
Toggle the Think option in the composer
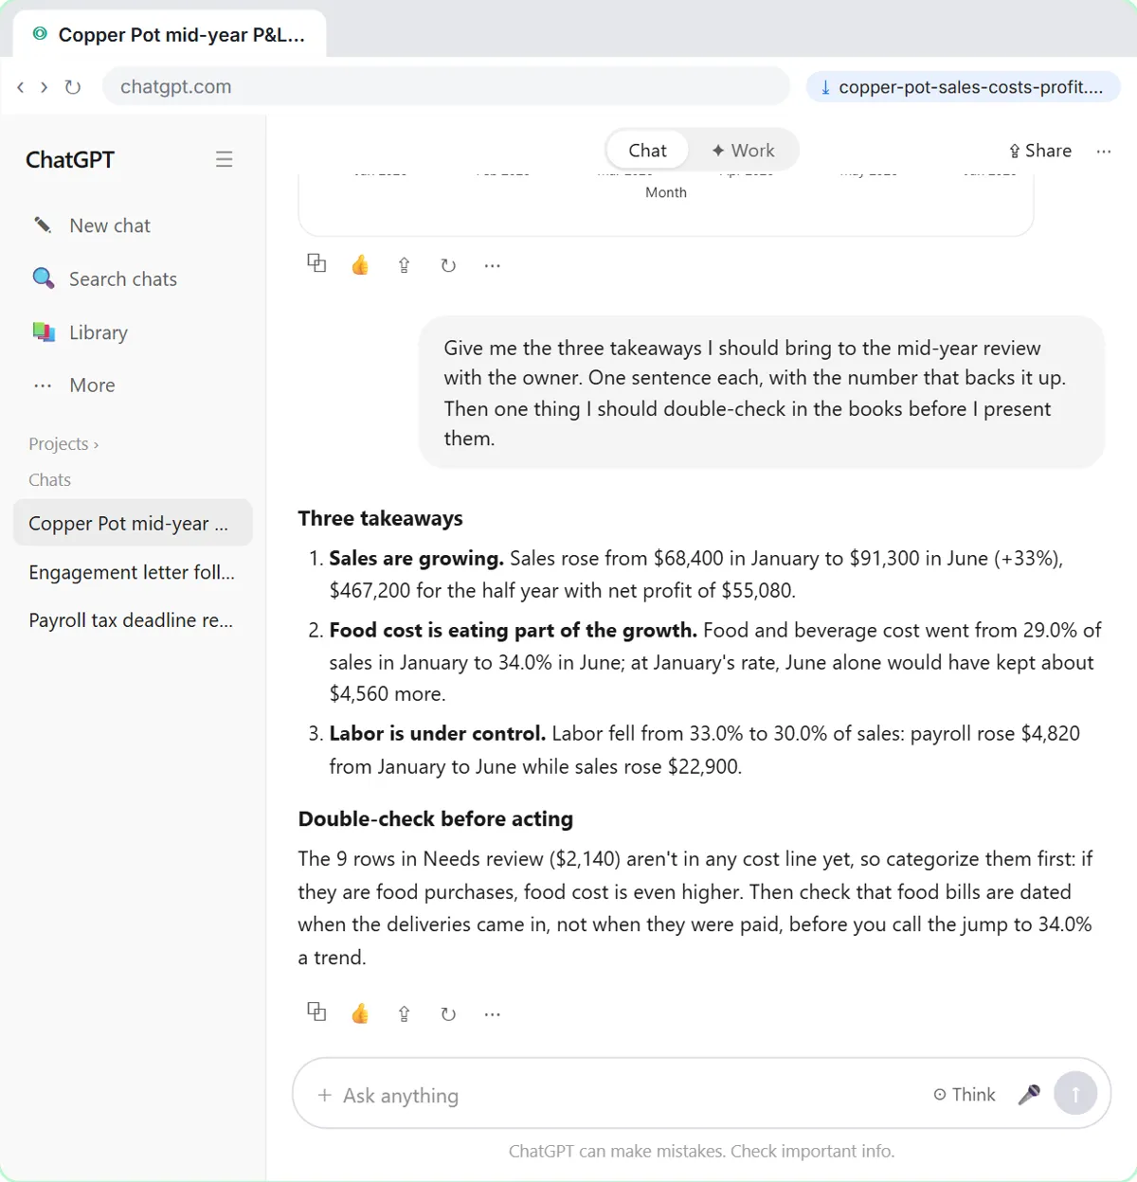tap(965, 1094)
